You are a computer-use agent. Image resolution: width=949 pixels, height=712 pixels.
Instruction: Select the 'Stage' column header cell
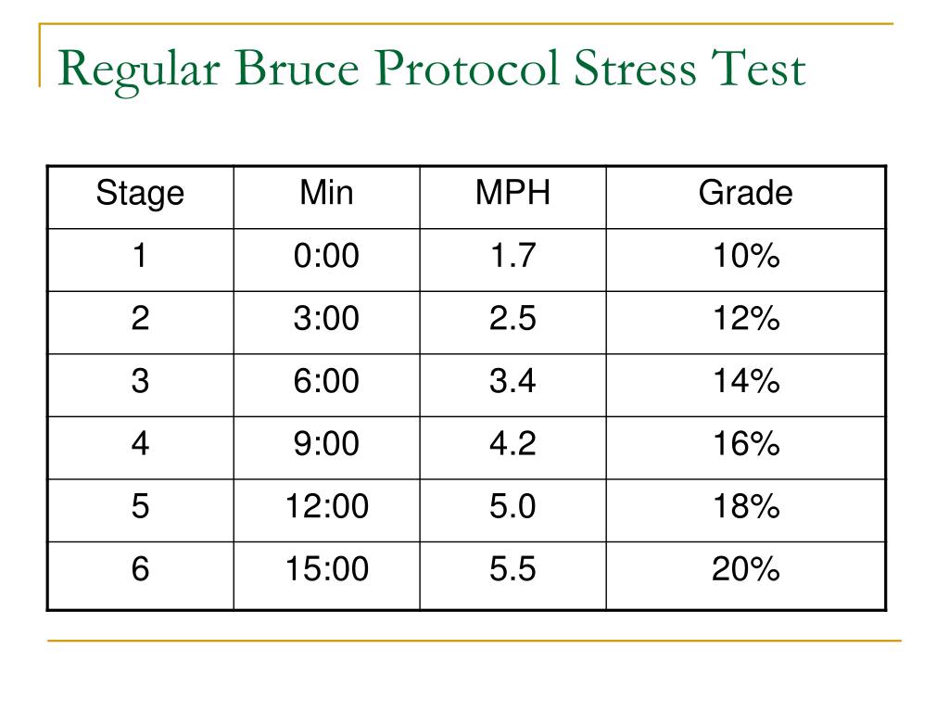tap(140, 194)
